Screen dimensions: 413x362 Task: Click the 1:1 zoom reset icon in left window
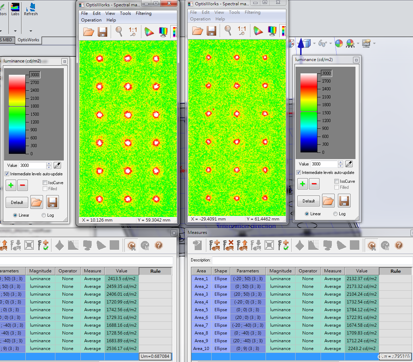[133, 32]
